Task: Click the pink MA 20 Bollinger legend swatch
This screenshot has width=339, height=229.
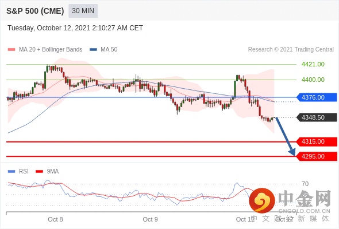Action: coord(11,50)
